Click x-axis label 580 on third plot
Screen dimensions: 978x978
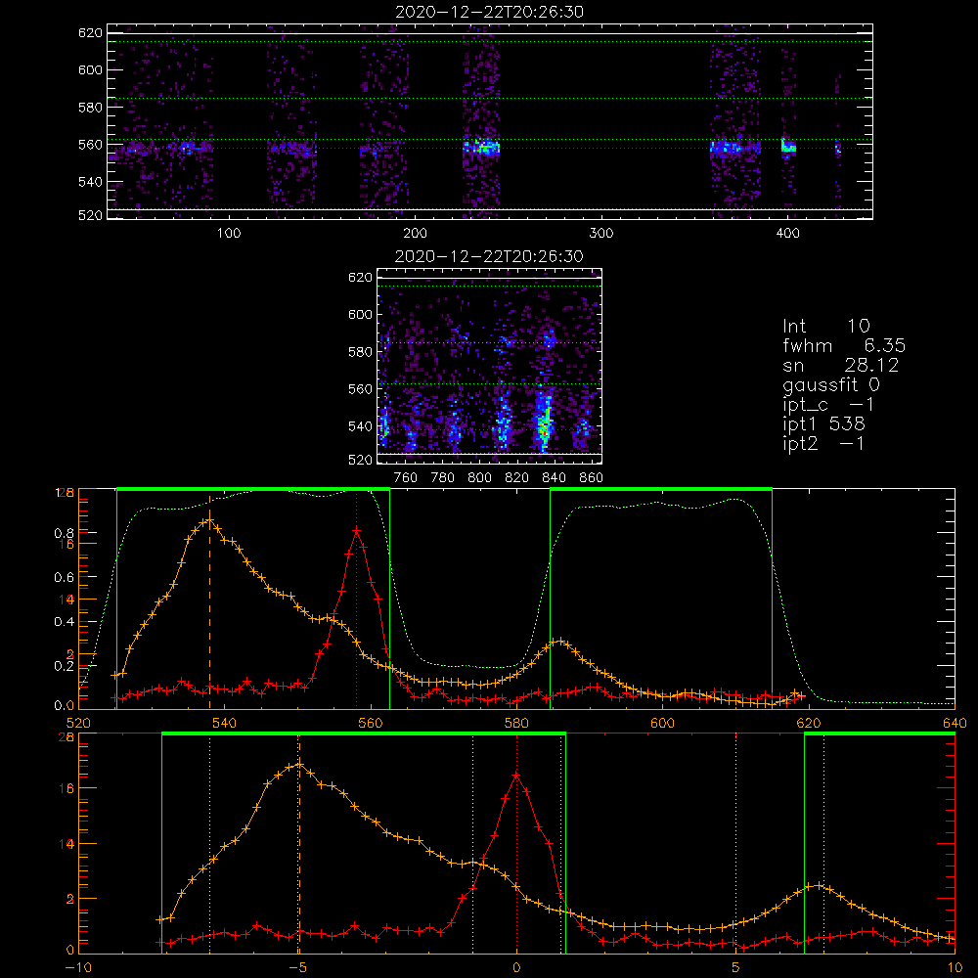[x=516, y=723]
